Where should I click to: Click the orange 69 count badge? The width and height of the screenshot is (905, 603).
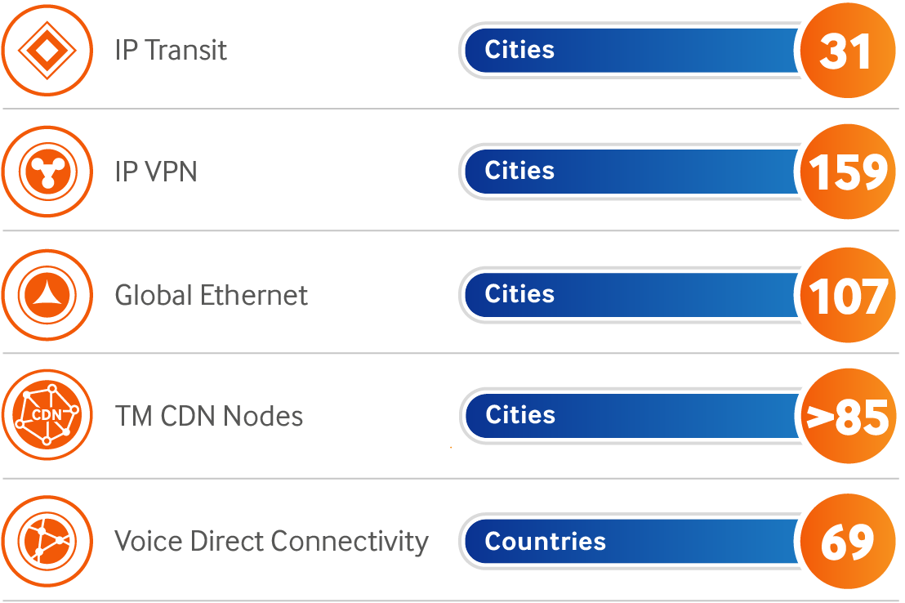[846, 541]
